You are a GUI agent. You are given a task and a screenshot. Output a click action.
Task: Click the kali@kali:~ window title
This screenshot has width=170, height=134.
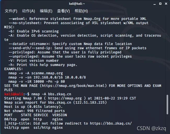pos(77,4)
